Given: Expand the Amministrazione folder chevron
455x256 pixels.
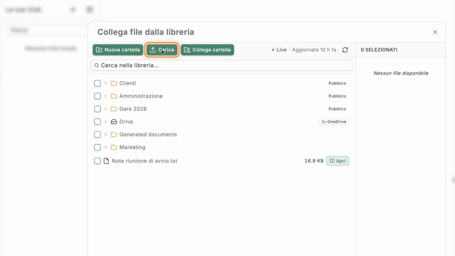Looking at the screenshot, I should (106, 96).
